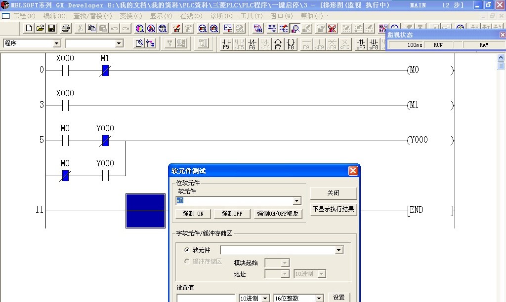Screen dimensions: 506x302
Task: Select Monitor mode magnifier icon
Action: (295, 28)
